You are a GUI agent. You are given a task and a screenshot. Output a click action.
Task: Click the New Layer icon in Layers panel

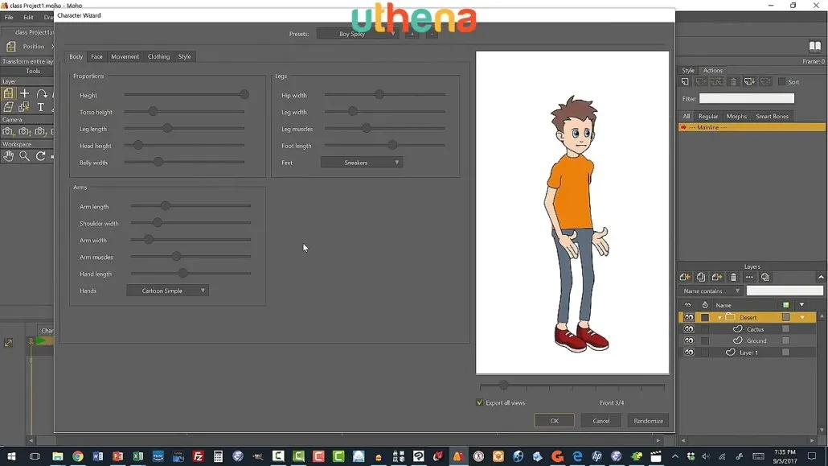[685, 277]
